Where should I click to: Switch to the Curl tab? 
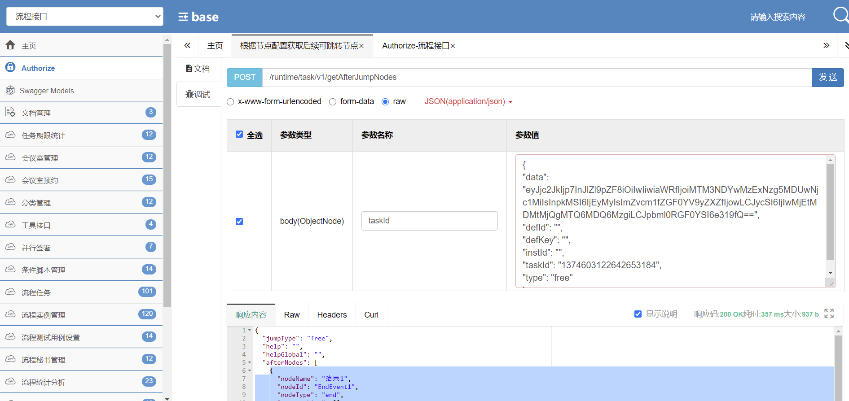coord(371,315)
